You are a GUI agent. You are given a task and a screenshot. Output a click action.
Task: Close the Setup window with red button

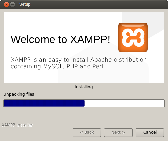(6, 5)
